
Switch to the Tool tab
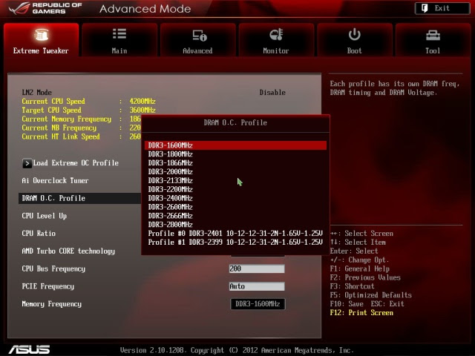(x=433, y=40)
